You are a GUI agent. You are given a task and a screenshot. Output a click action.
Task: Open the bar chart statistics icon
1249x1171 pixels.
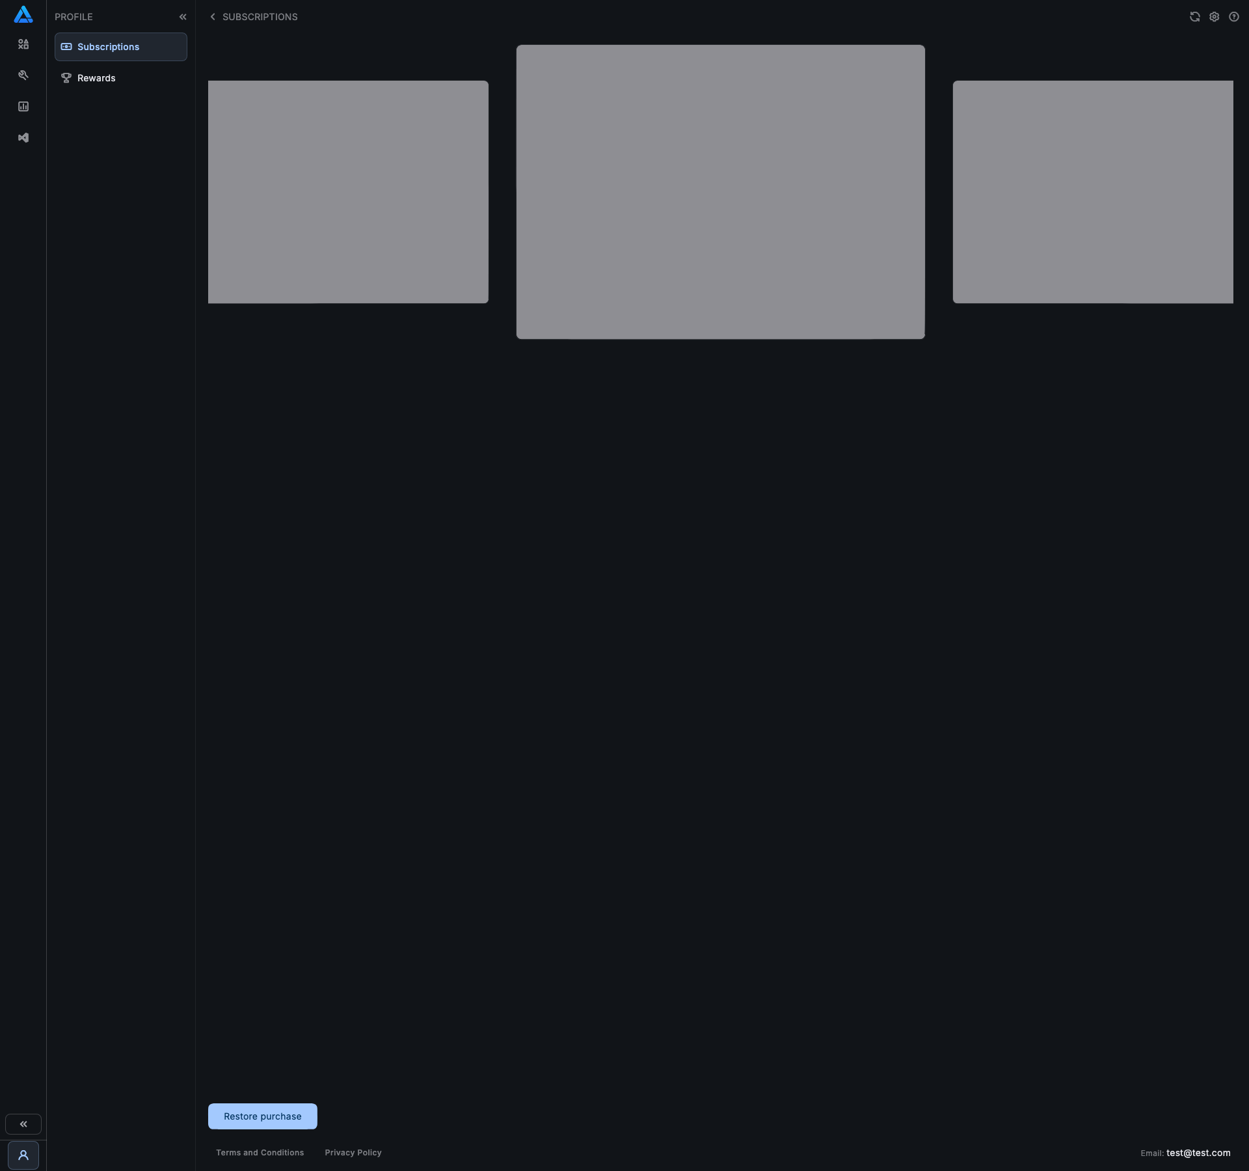click(23, 107)
